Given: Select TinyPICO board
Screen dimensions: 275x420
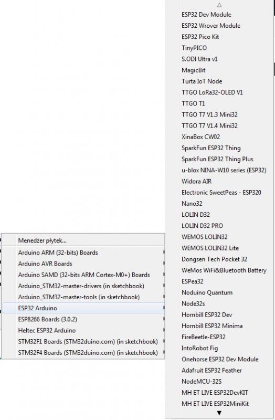Looking at the screenshot, I should coord(219,48).
